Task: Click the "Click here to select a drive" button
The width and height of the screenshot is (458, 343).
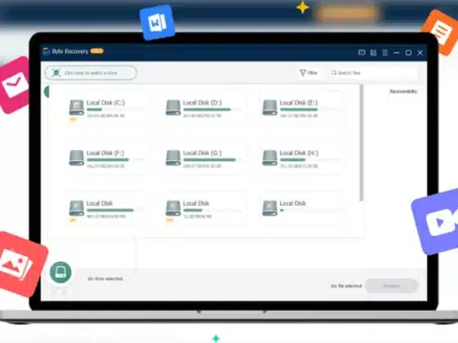Action: [x=91, y=73]
